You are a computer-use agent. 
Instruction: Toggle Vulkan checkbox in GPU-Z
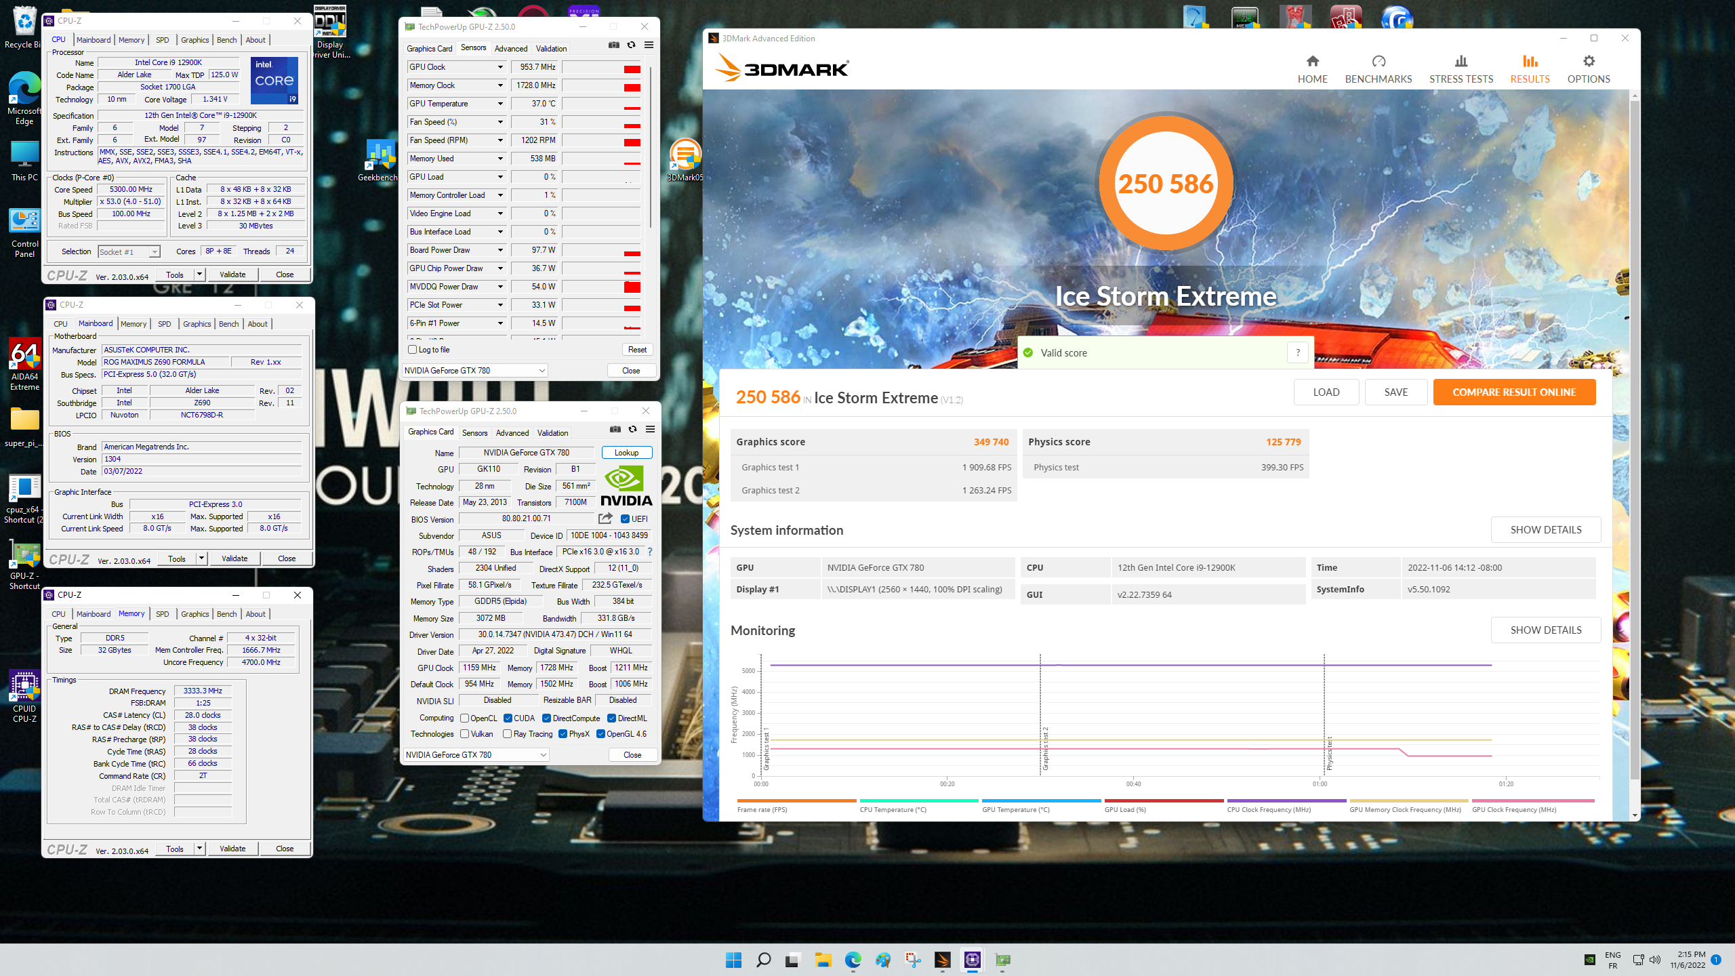point(464,734)
